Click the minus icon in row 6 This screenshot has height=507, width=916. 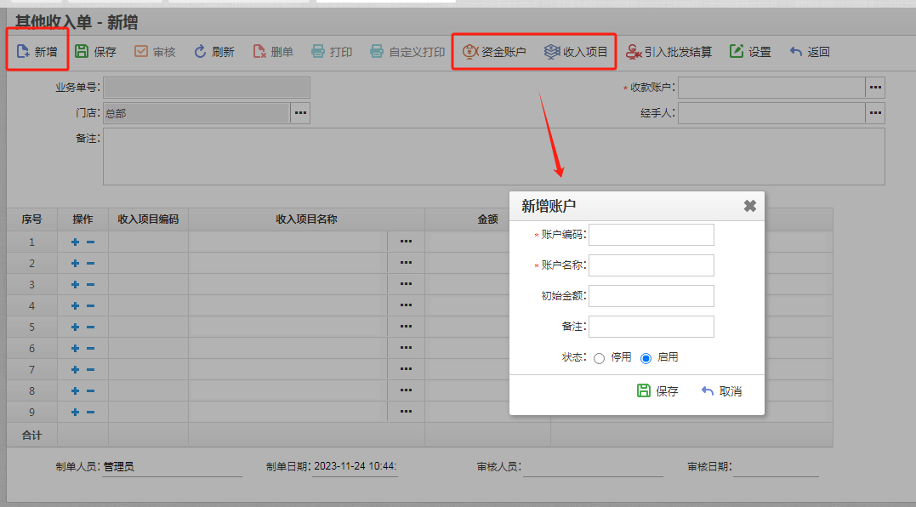90,348
